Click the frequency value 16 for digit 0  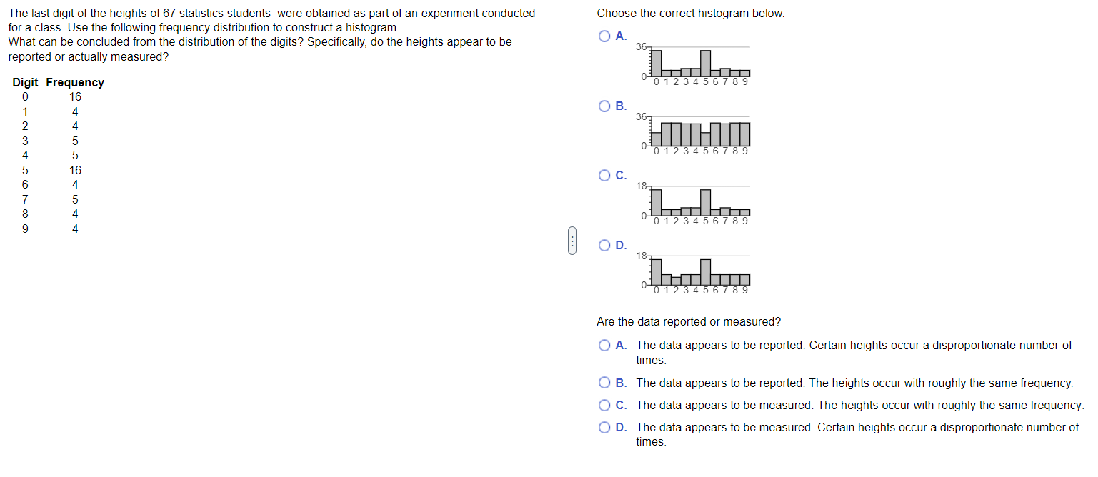click(x=75, y=96)
